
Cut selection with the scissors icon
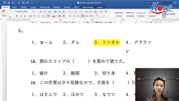click(10, 11)
